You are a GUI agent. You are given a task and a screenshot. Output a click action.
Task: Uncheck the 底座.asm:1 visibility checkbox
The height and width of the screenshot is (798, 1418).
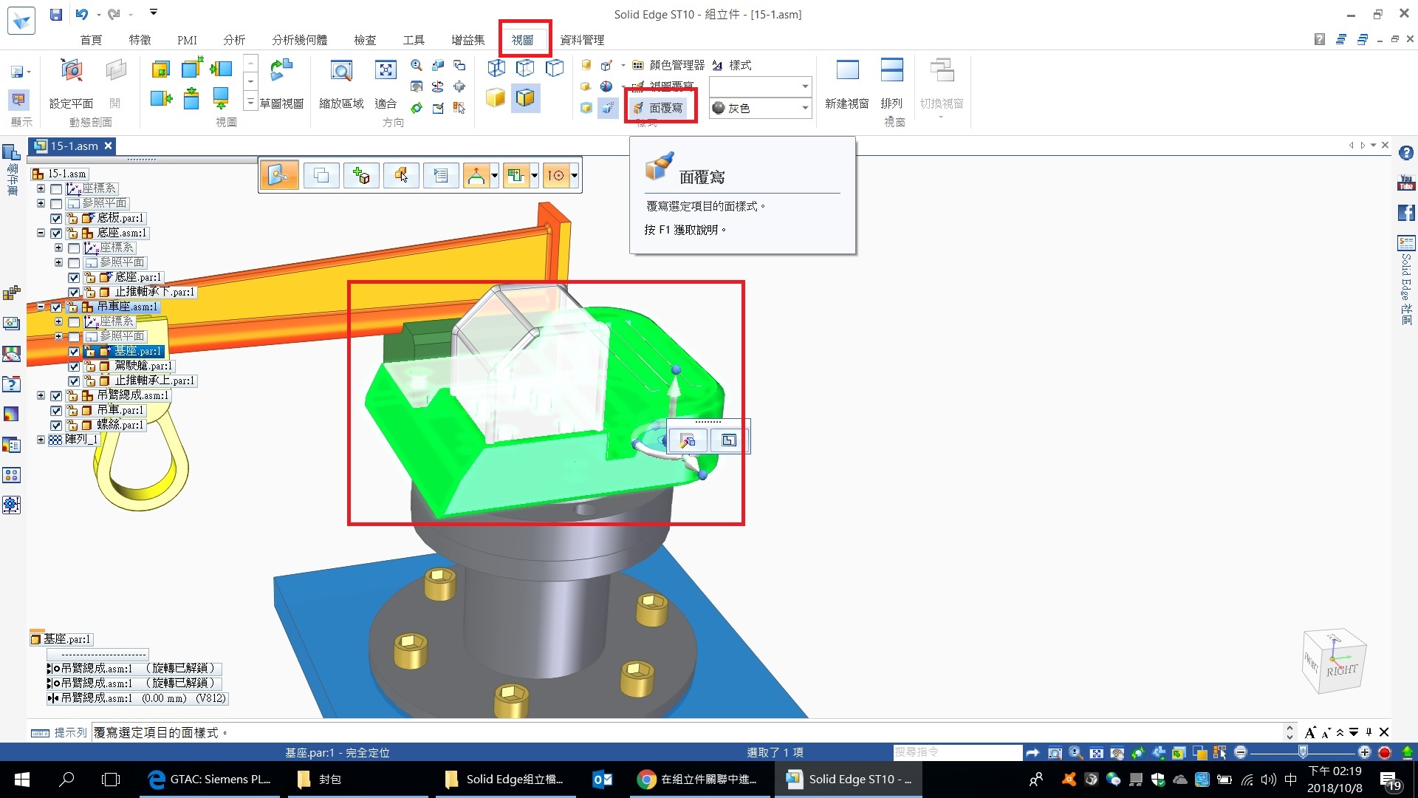coord(56,233)
